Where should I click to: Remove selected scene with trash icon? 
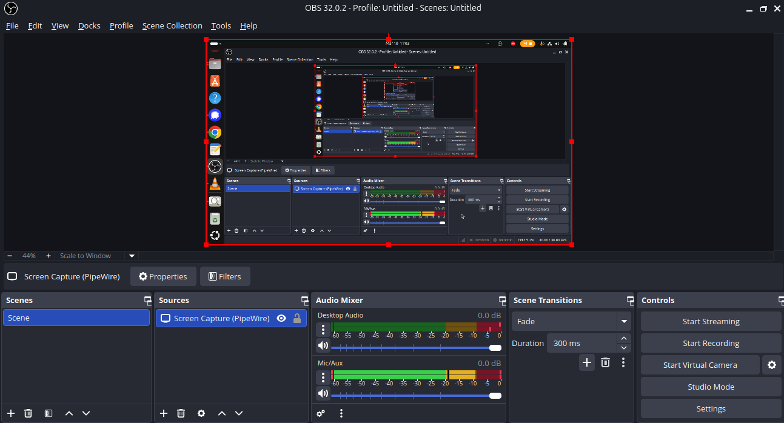pos(28,413)
